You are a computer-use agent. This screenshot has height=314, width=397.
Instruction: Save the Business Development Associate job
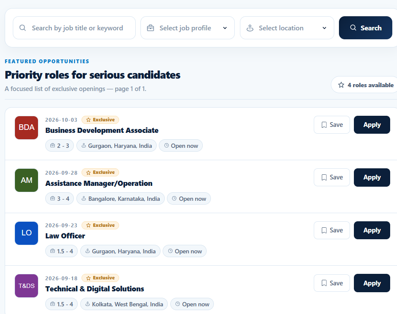pos(332,125)
